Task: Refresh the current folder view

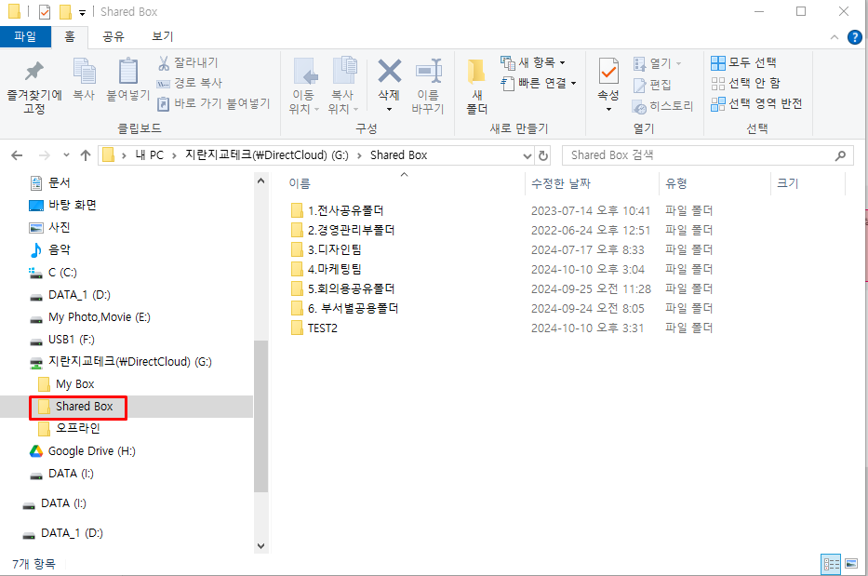Action: [543, 155]
